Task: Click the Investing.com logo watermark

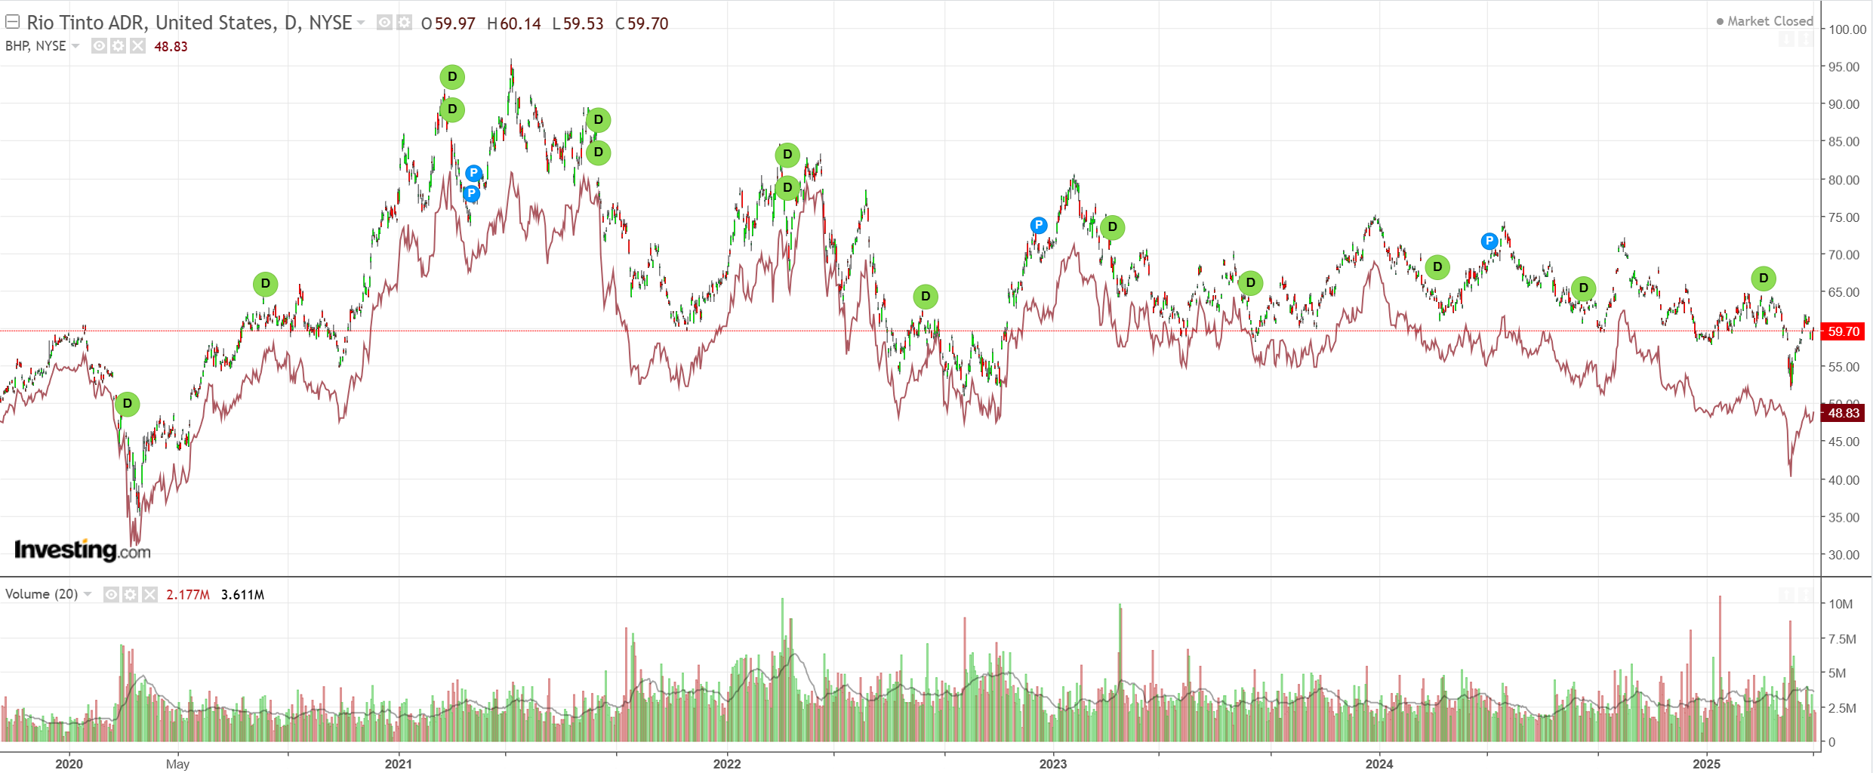Action: click(x=82, y=550)
